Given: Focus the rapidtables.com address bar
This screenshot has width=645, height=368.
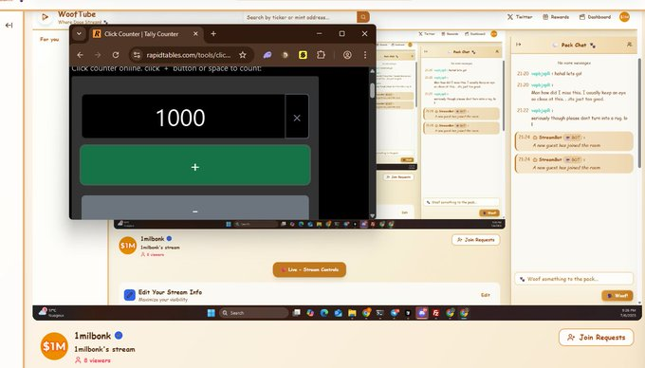Looking at the screenshot, I should coord(190,55).
